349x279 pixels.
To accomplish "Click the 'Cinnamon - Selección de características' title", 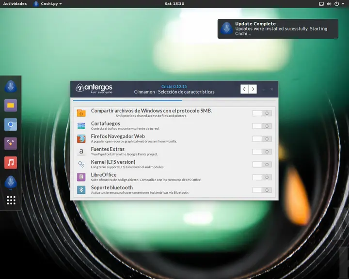I will coord(174,92).
